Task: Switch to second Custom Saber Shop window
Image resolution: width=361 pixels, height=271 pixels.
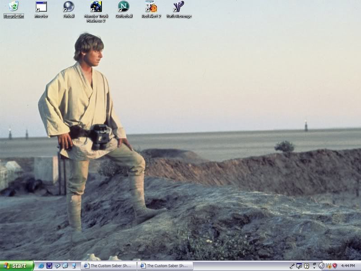Action: tap(165, 266)
